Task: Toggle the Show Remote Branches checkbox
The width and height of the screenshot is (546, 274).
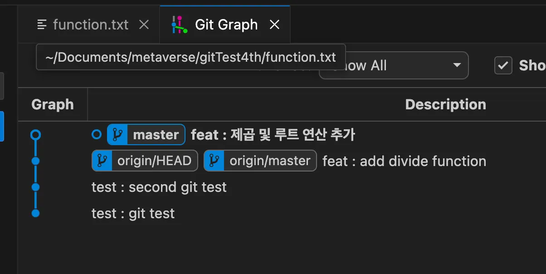Action: [x=503, y=65]
